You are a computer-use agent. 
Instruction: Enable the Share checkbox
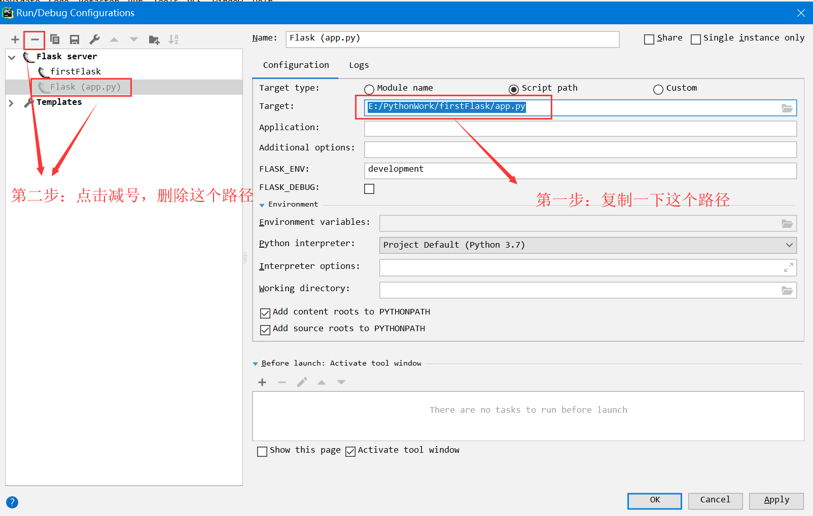point(649,39)
